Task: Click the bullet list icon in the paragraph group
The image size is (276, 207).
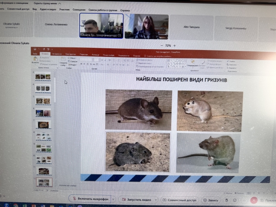Action: pos(114,60)
